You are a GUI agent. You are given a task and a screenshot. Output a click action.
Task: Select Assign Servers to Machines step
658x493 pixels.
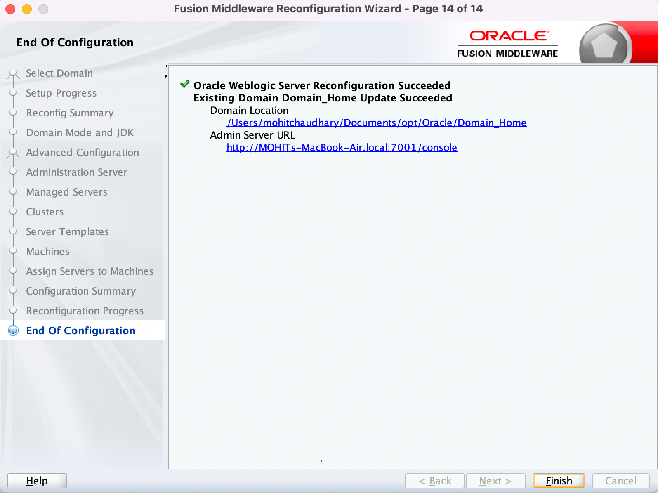[90, 271]
